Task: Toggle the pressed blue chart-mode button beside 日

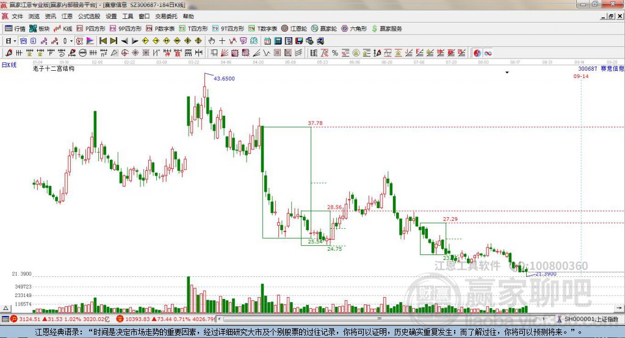Action: pos(23,41)
